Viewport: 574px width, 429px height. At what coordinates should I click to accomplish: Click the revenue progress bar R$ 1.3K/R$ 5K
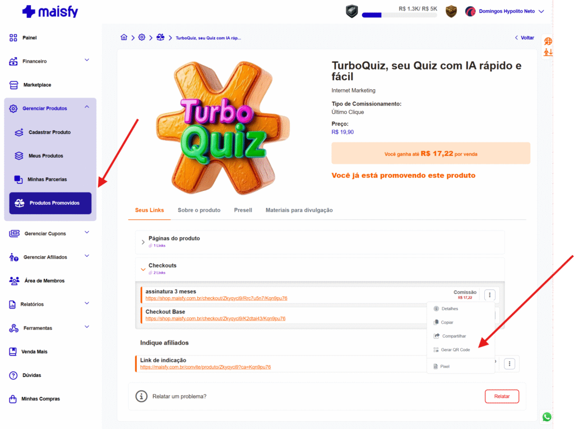click(x=399, y=15)
